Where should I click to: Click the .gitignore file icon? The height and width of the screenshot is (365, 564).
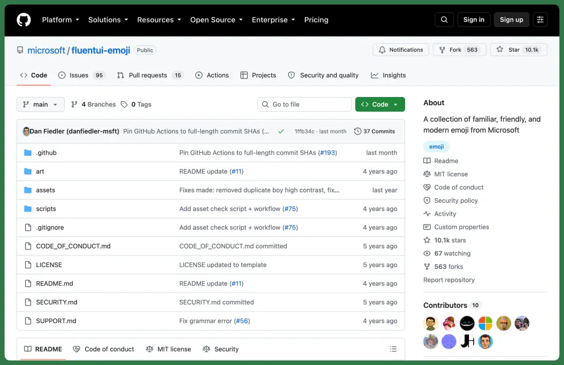28,227
